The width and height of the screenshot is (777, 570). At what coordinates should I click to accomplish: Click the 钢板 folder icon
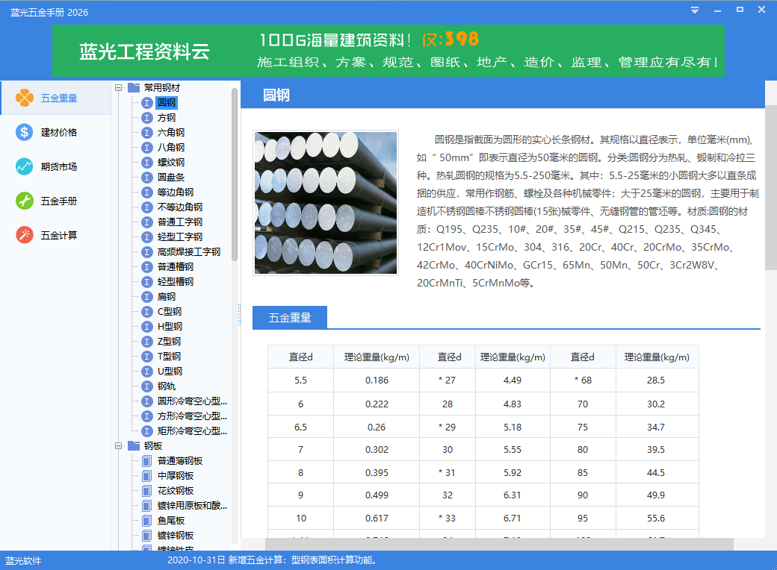134,445
